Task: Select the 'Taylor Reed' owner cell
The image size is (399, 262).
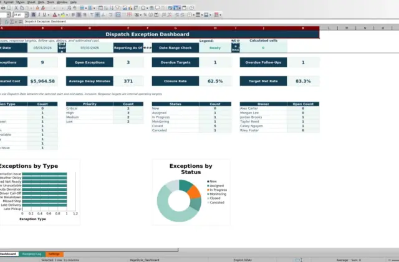Action: [x=263, y=122]
